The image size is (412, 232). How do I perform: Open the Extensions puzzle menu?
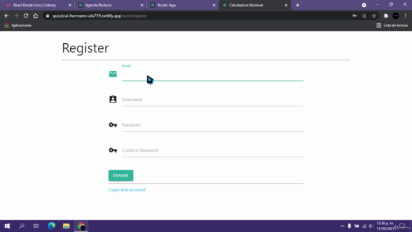(386, 15)
